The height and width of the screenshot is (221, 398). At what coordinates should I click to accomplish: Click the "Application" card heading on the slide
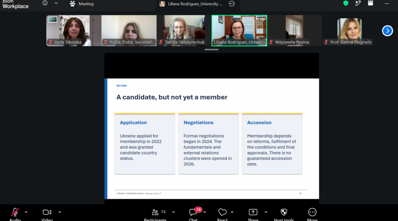(133, 123)
